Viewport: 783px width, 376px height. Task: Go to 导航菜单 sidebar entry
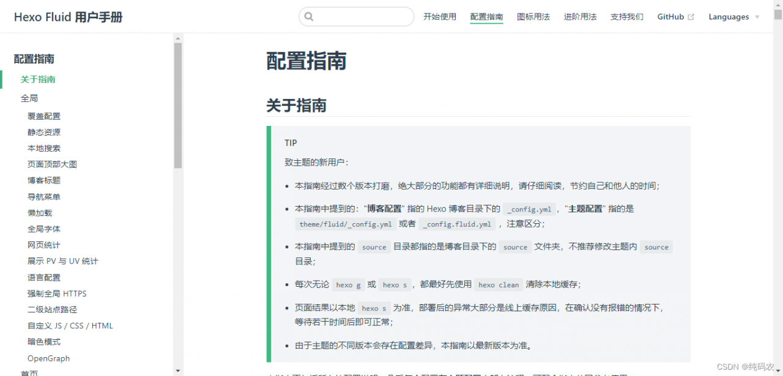click(44, 197)
